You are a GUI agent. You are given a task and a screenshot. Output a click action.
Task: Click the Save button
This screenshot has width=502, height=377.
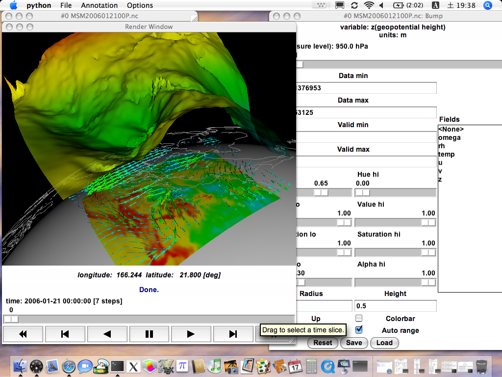tap(354, 343)
